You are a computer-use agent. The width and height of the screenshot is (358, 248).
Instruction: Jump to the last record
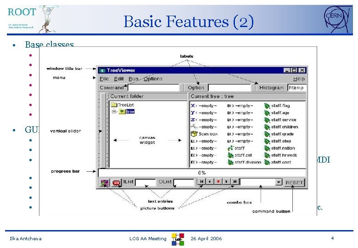pyautogui.click(x=235, y=181)
